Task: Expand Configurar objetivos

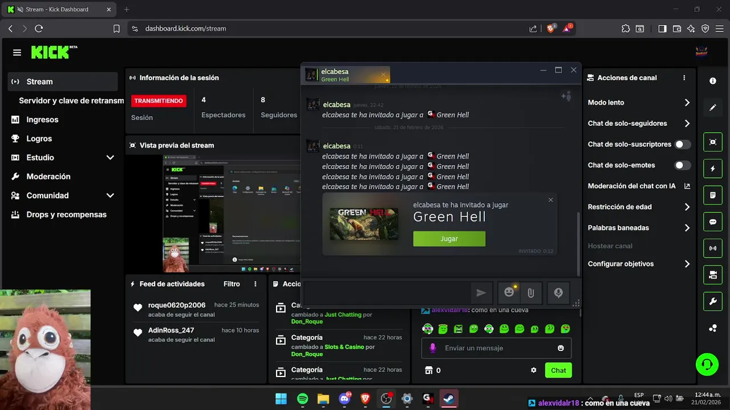Action: [687, 264]
